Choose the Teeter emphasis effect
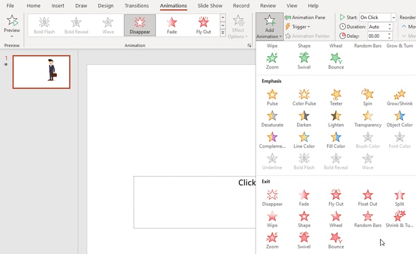 336,97
